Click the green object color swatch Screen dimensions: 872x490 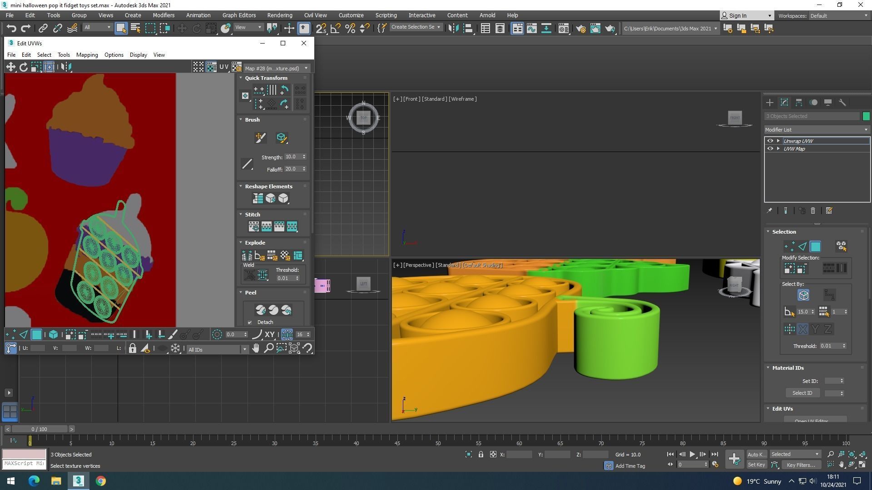tap(866, 117)
